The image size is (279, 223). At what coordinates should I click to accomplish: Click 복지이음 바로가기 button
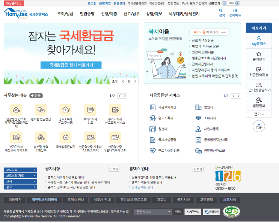click(210, 32)
